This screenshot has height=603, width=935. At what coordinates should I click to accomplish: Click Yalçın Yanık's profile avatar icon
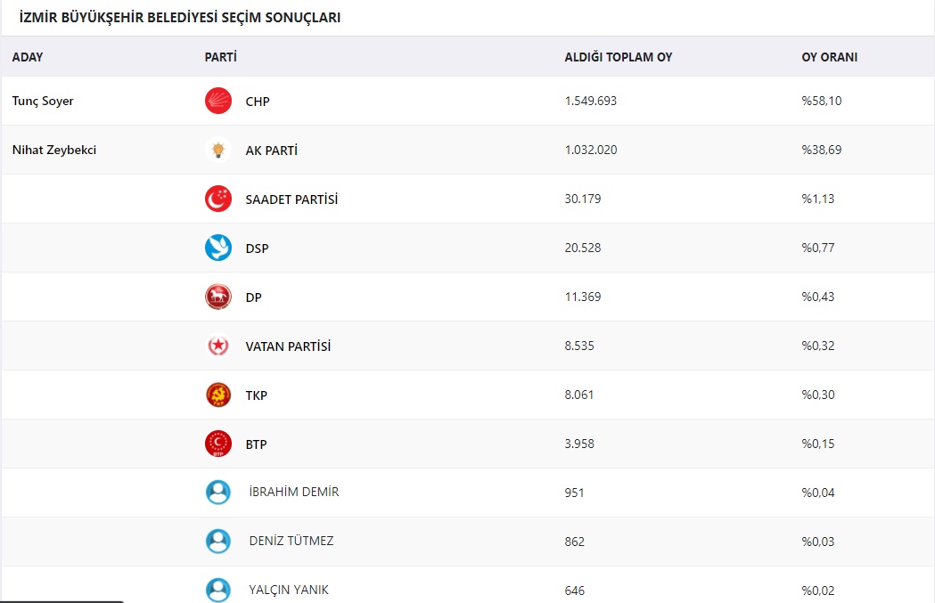point(218,591)
